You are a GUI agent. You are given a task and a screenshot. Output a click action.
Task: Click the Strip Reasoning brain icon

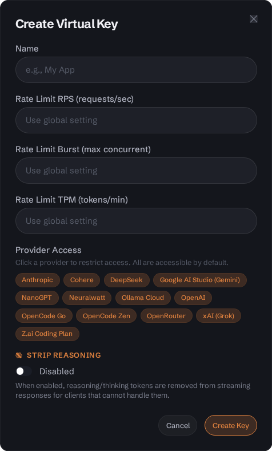point(19,355)
